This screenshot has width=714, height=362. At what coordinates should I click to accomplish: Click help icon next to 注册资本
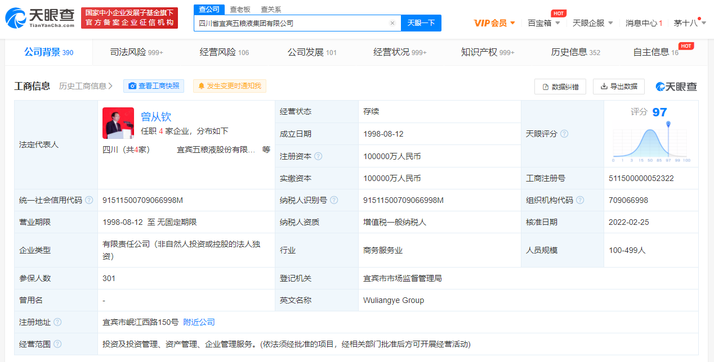pyautogui.click(x=318, y=156)
